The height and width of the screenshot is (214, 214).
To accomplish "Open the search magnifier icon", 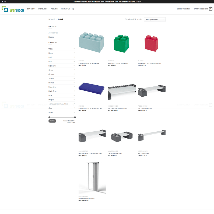I will [x=73, y=9].
